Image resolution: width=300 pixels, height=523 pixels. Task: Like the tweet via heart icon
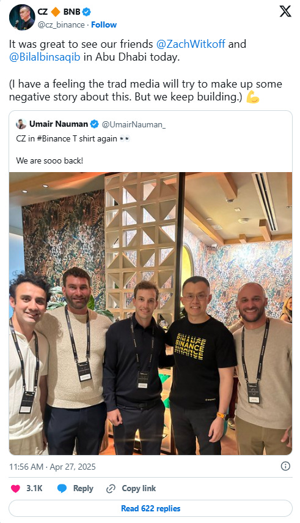coord(15,489)
